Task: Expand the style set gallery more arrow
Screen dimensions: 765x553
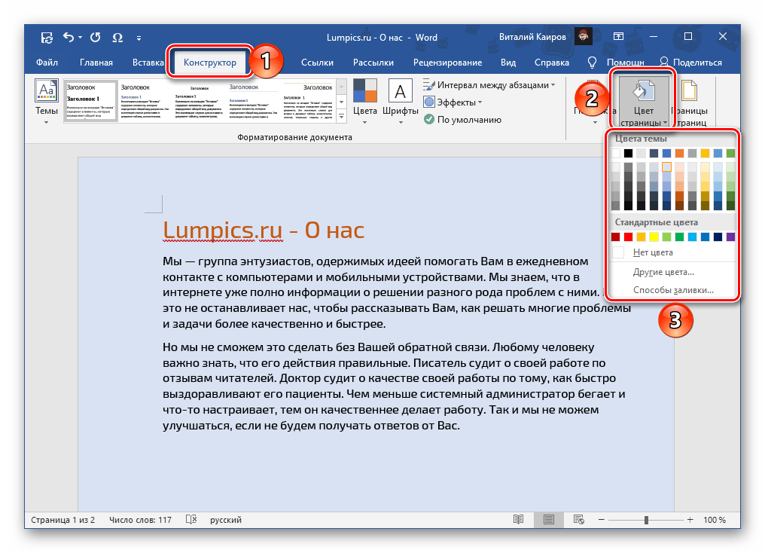Action: click(x=342, y=117)
